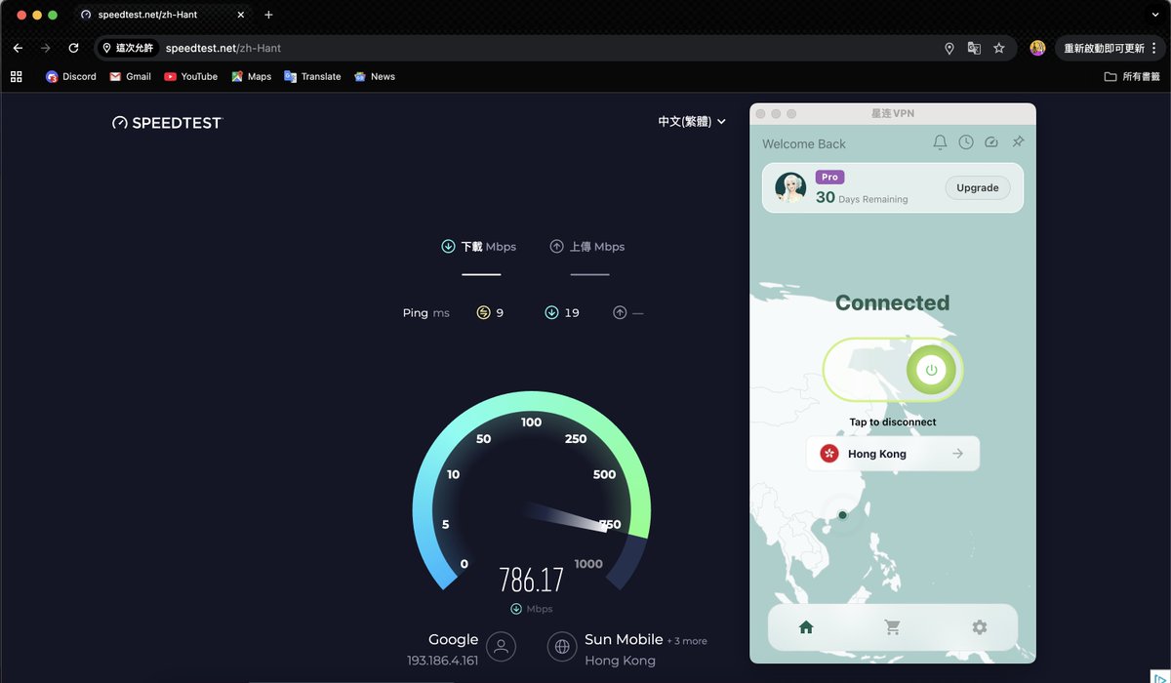Toggle the VPN power switch to disconnect
Screen dimensions: 1171x683
pyautogui.click(x=893, y=370)
